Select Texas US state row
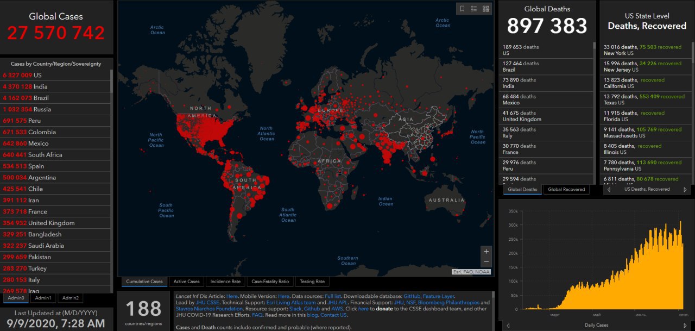 point(645,99)
